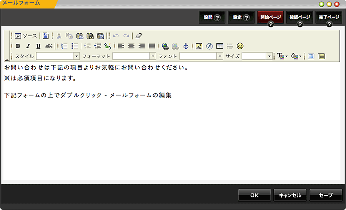
Task: Insert a bulleted list
Action: [x=75, y=46]
